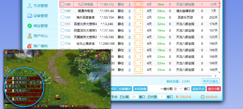This screenshot has width=243, height=109.
Task: Click the node name 海外百度香港
Action: pyautogui.click(x=85, y=18)
